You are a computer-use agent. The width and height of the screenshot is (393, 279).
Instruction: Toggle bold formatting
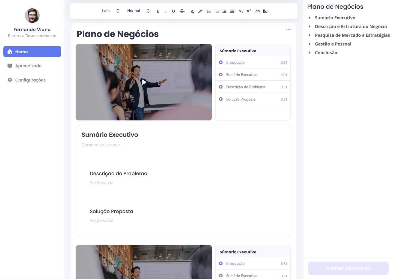(158, 11)
